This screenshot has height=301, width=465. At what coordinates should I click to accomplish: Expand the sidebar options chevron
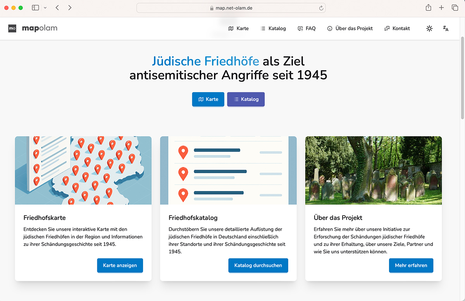pyautogui.click(x=45, y=8)
